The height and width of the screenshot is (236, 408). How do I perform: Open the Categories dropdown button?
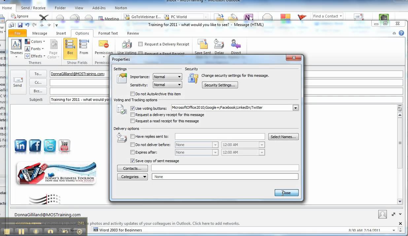[132, 177]
